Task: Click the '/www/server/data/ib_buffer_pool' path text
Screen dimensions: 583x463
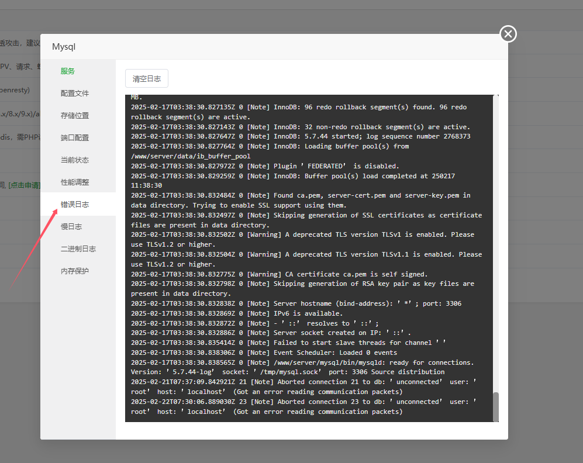Action: click(x=191, y=156)
